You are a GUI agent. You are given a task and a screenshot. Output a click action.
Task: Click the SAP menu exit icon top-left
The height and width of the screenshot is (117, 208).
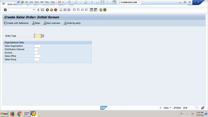[x=4, y=4]
